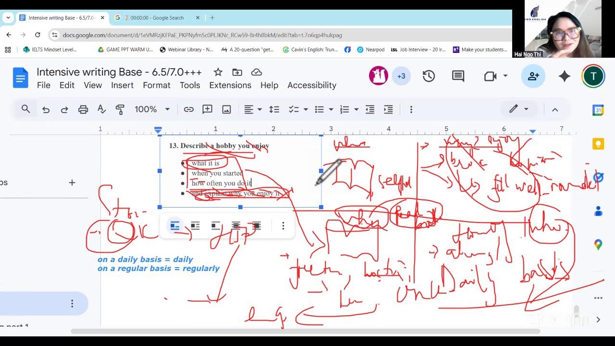Open the zoom 100% dropdown

(152, 110)
